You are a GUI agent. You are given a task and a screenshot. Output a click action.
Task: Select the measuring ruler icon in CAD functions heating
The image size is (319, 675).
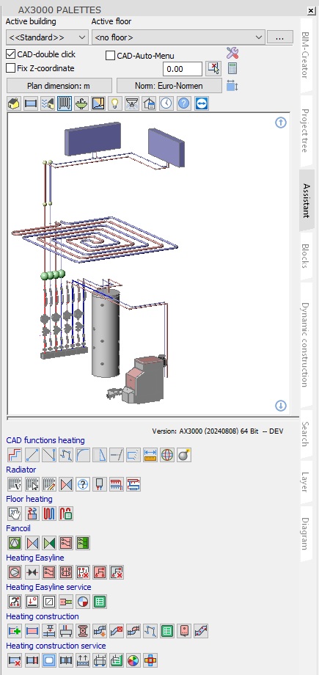click(x=150, y=455)
